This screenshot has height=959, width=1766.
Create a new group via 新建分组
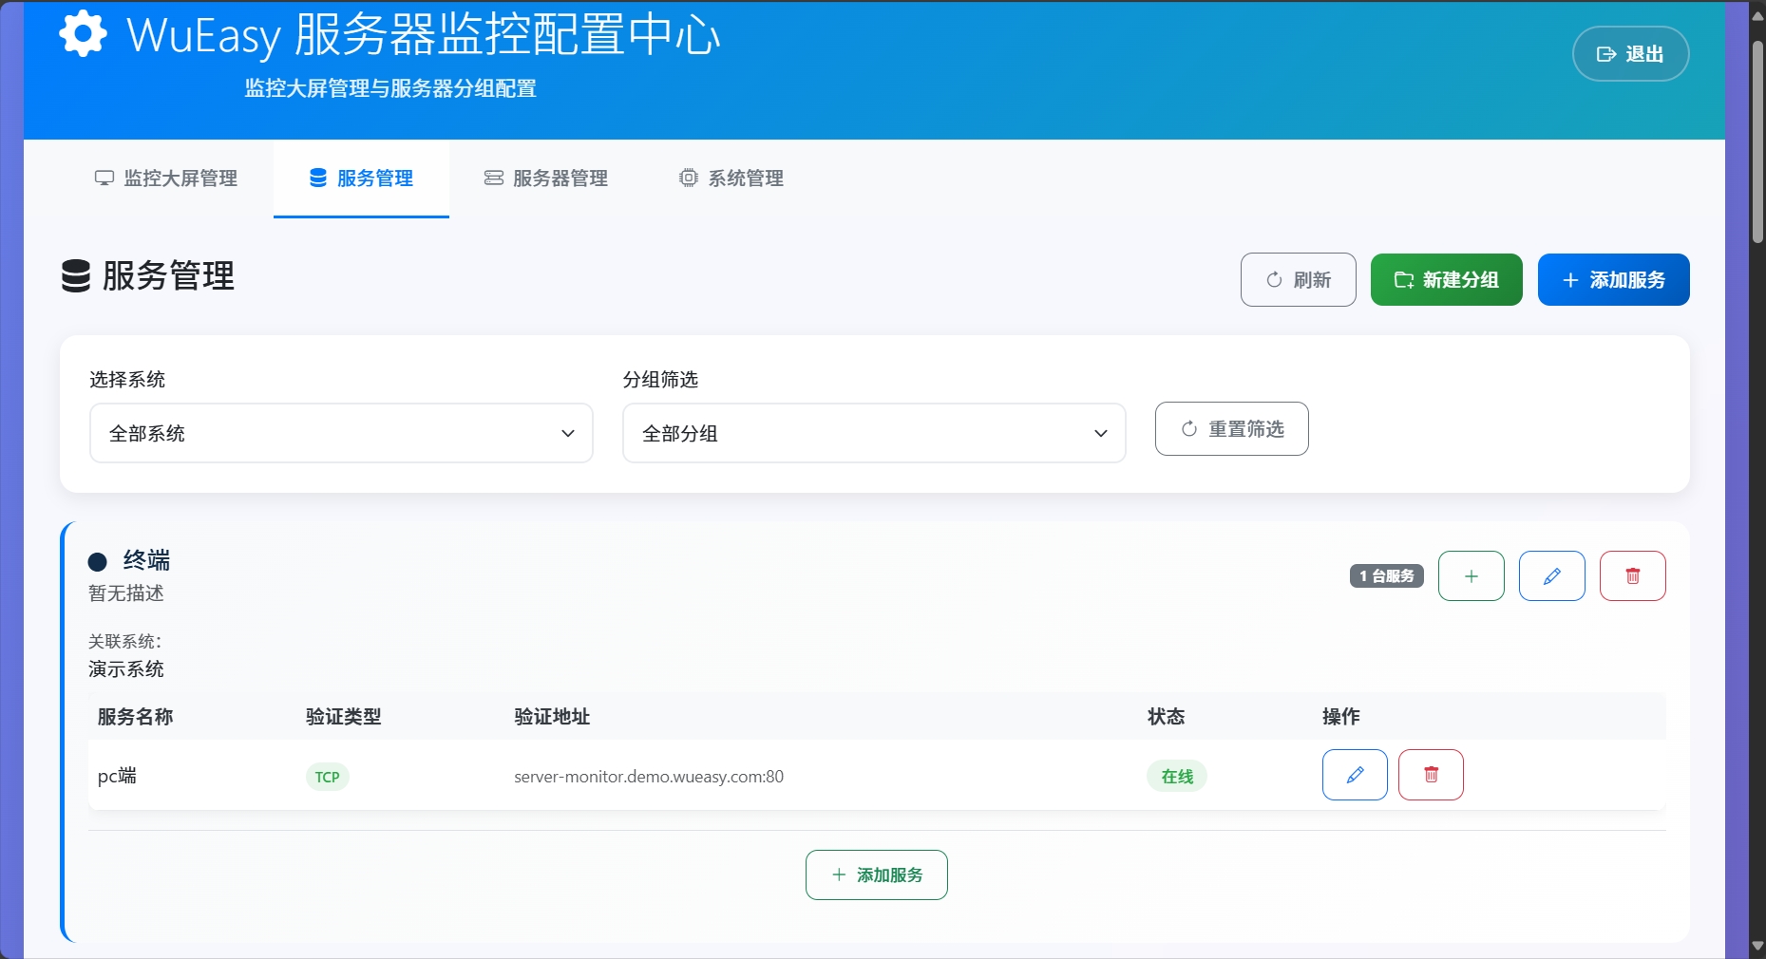[1446, 280]
